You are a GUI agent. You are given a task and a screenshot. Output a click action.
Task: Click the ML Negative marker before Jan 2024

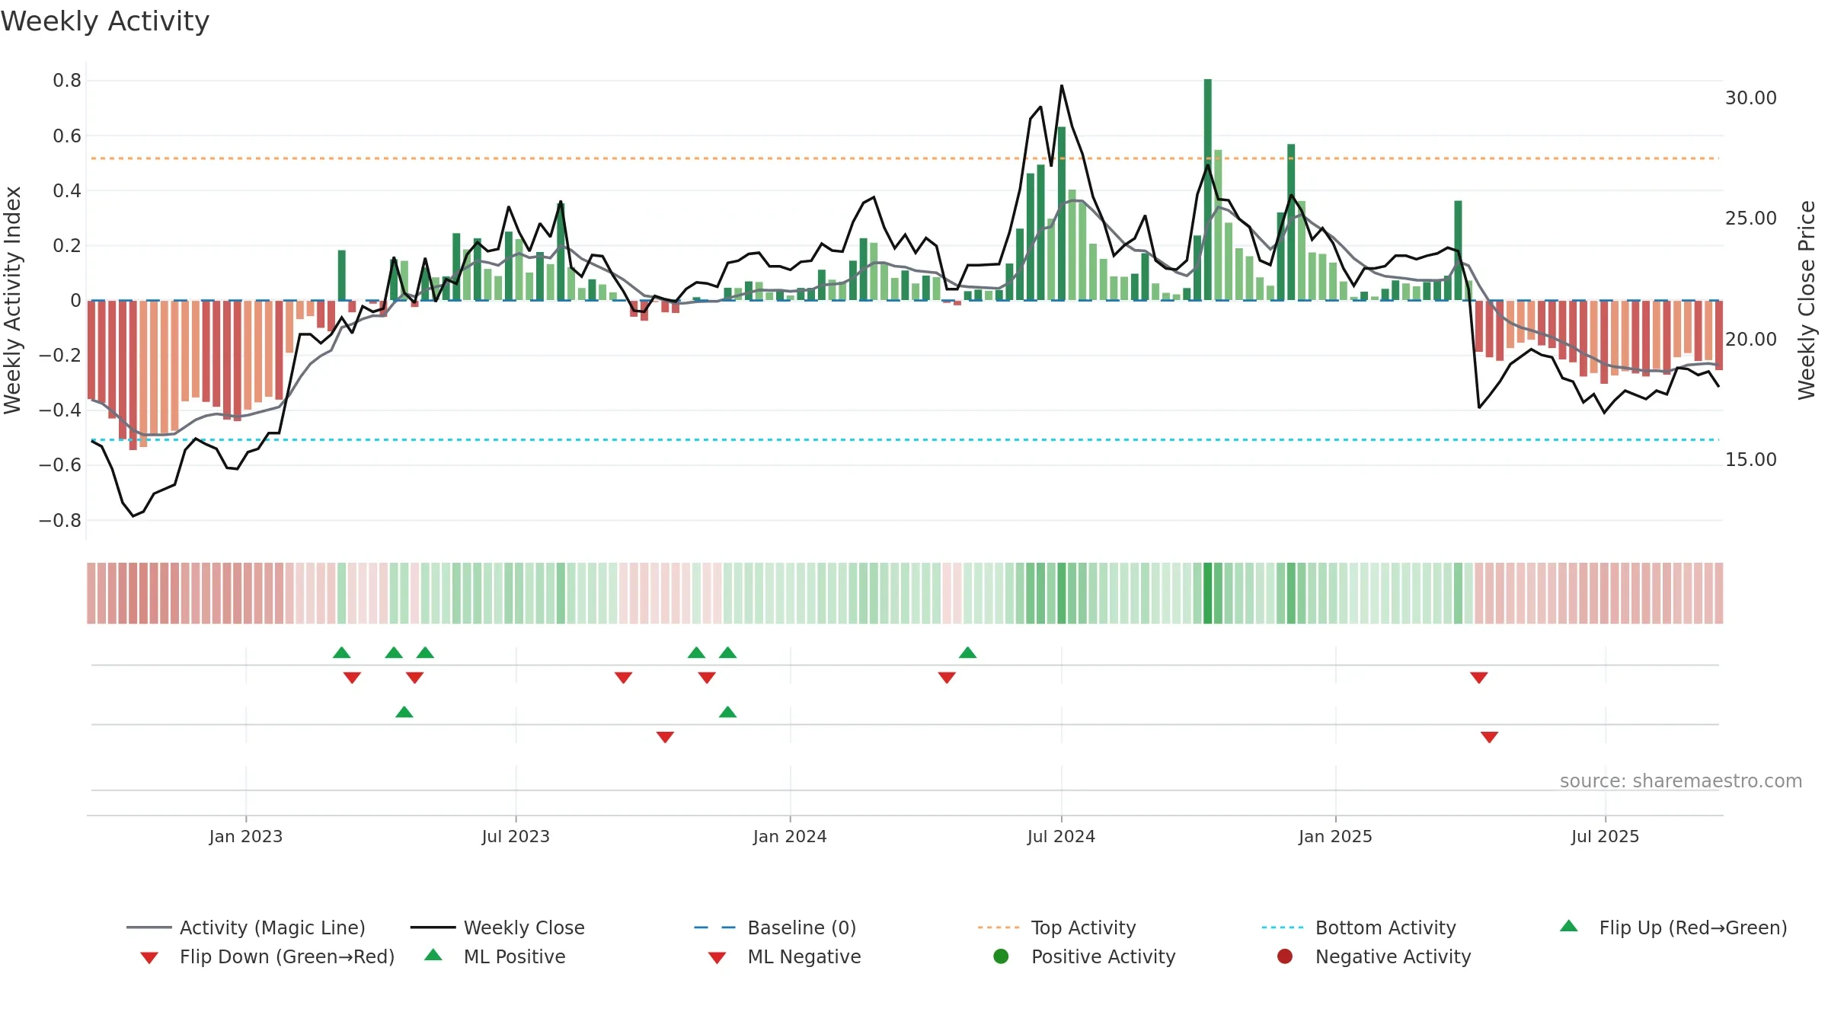[665, 737]
